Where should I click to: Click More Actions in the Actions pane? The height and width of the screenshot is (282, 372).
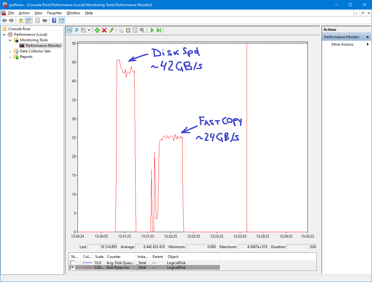[x=342, y=44]
